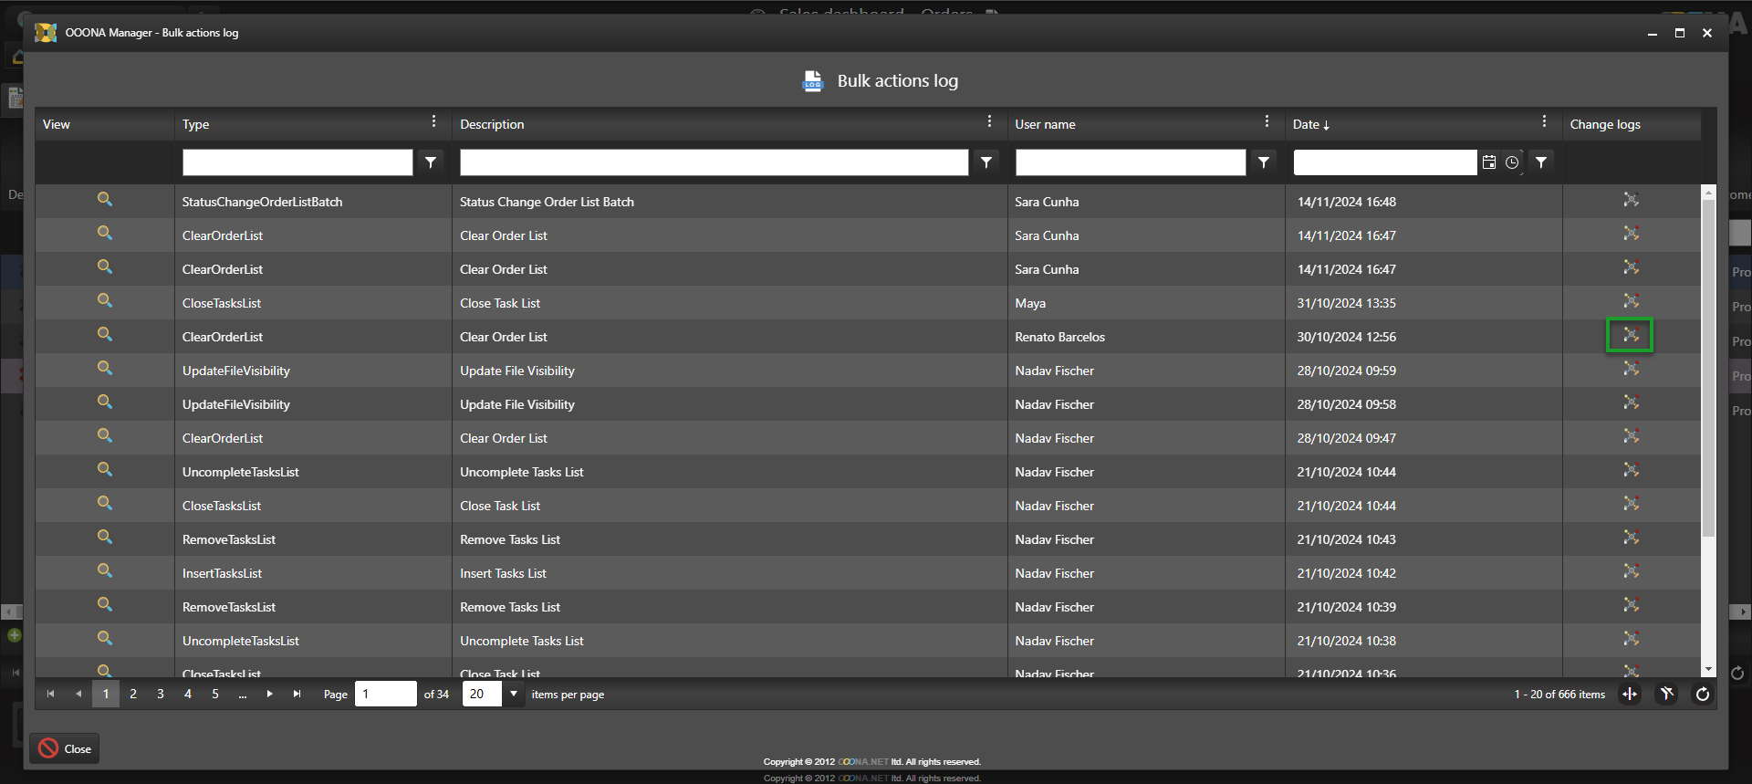The width and height of the screenshot is (1752, 784).
Task: Refresh the bulk actions log grid
Action: click(x=1702, y=695)
